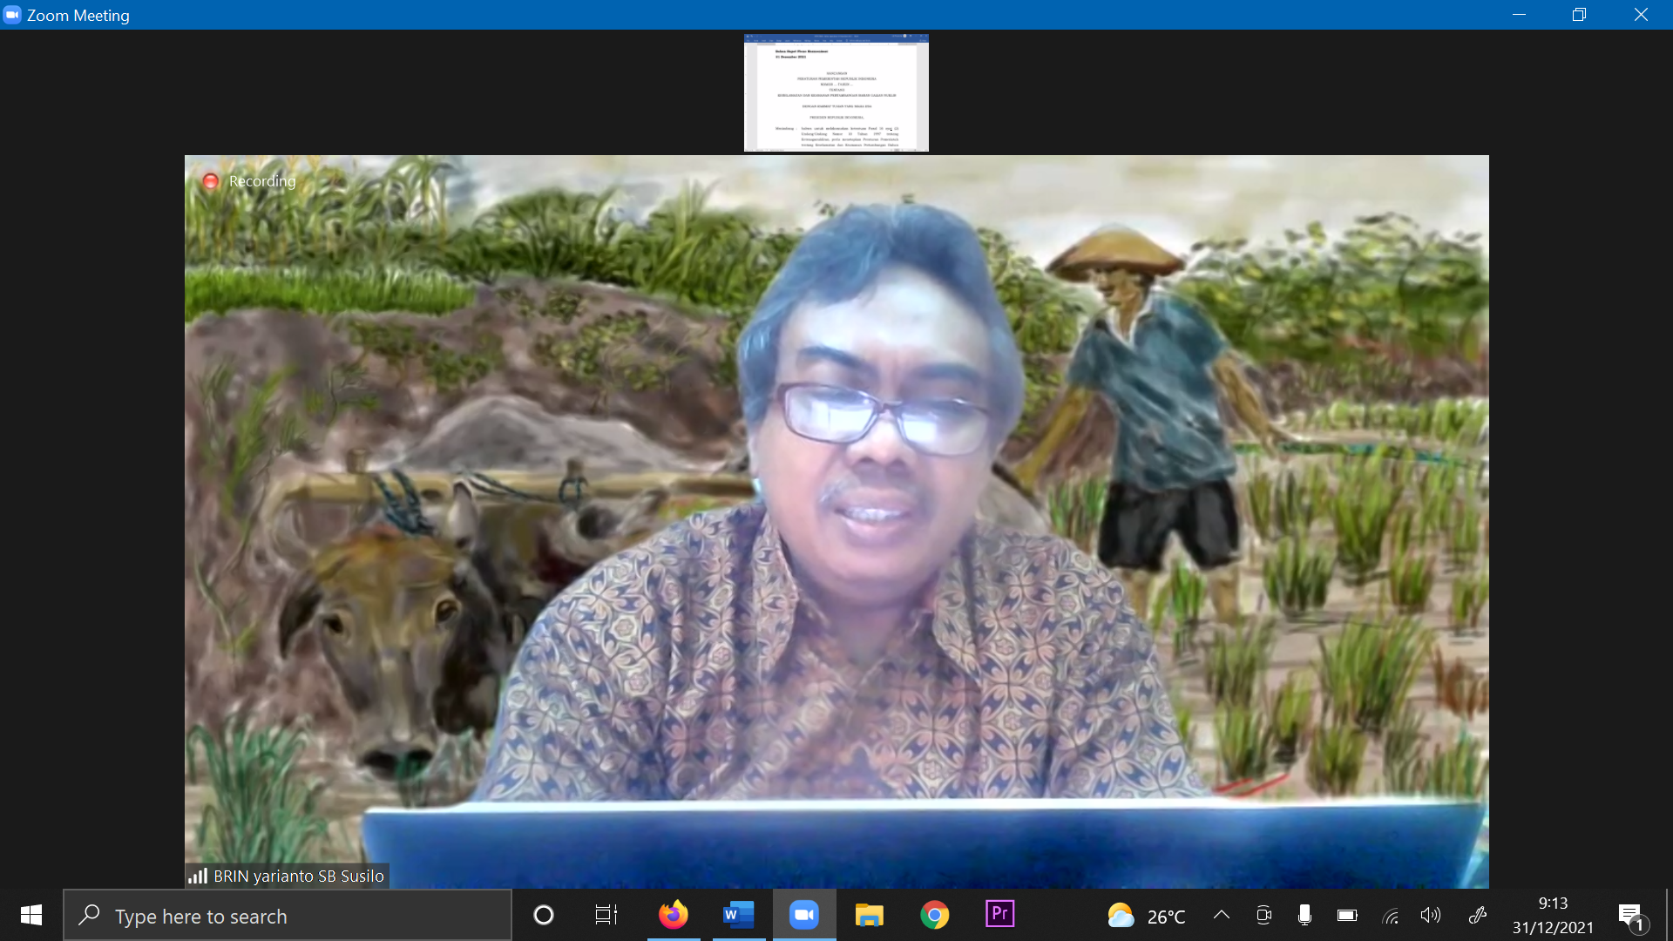The width and height of the screenshot is (1673, 941).
Task: Open the Wi-Fi network tray icon
Action: [1390, 916]
